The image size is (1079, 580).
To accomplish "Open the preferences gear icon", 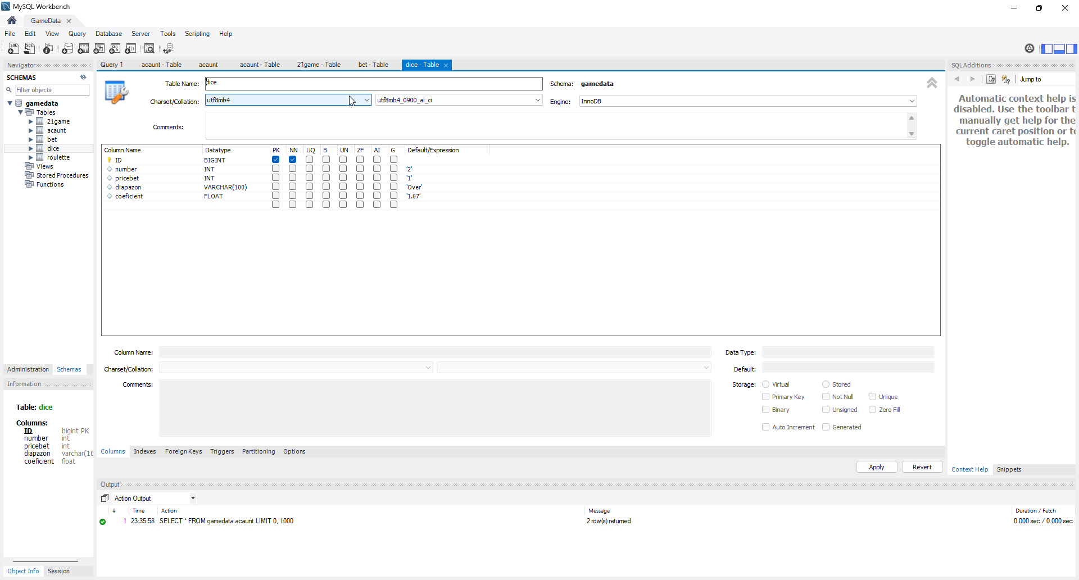I will coord(1030,48).
